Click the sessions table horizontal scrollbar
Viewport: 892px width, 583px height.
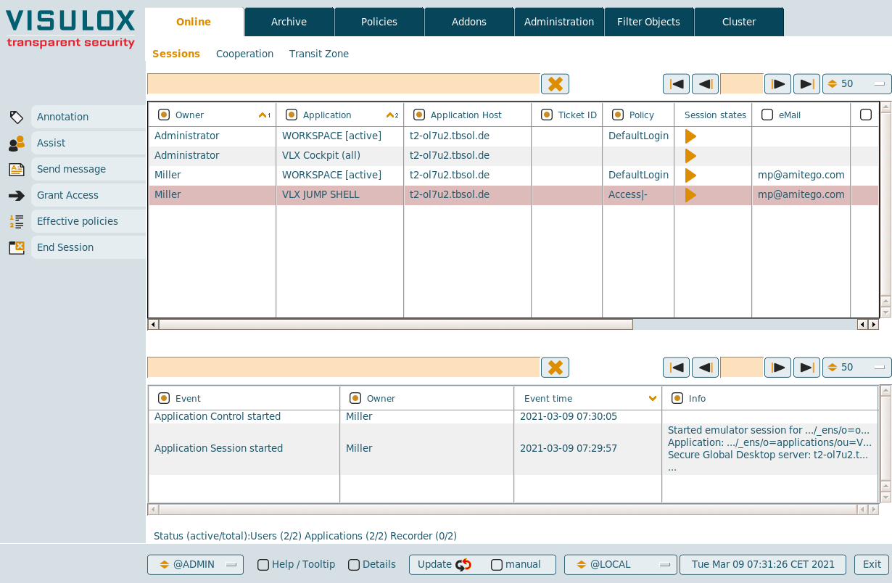pos(395,325)
